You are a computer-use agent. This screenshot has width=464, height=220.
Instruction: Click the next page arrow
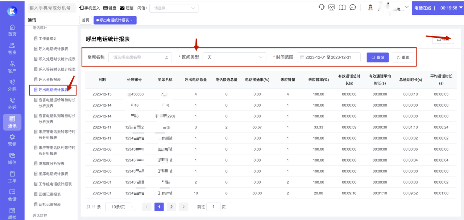(x=183, y=207)
